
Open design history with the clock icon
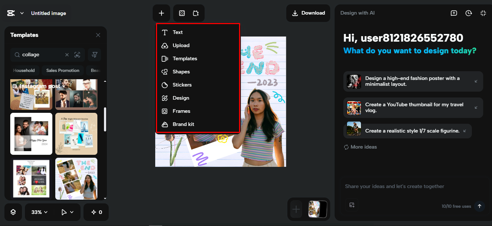[469, 13]
